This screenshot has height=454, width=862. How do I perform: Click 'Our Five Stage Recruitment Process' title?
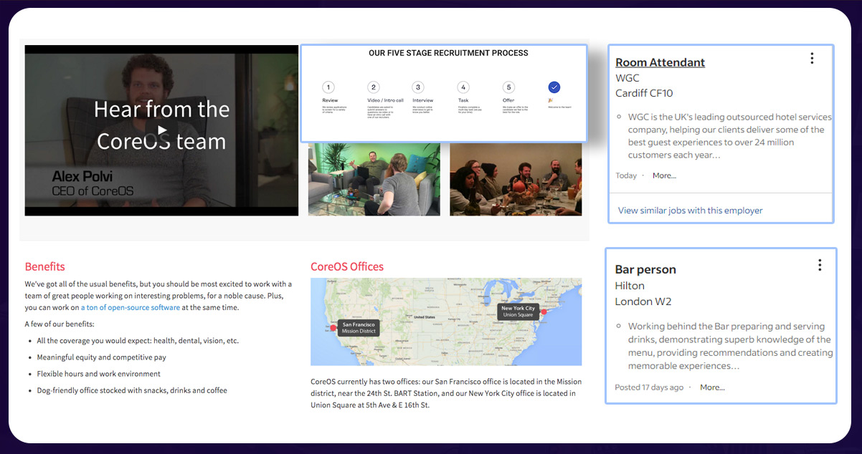pyautogui.click(x=448, y=53)
